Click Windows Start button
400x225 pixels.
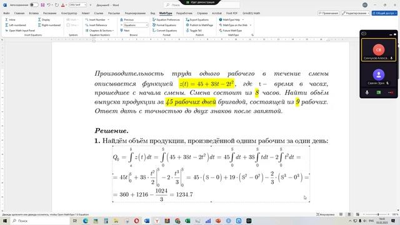5,221
